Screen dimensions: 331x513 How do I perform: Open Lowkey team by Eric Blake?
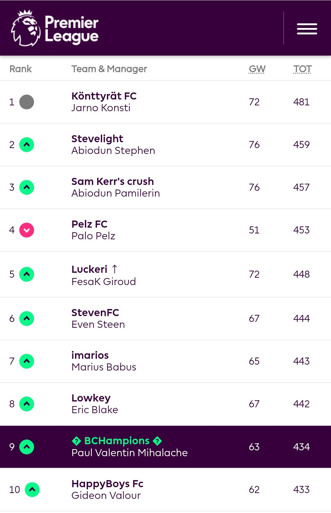click(x=91, y=398)
